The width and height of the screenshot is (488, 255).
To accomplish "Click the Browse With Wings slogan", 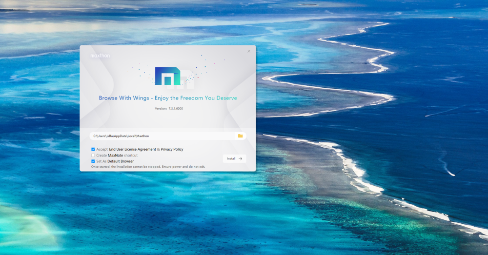I will point(167,98).
